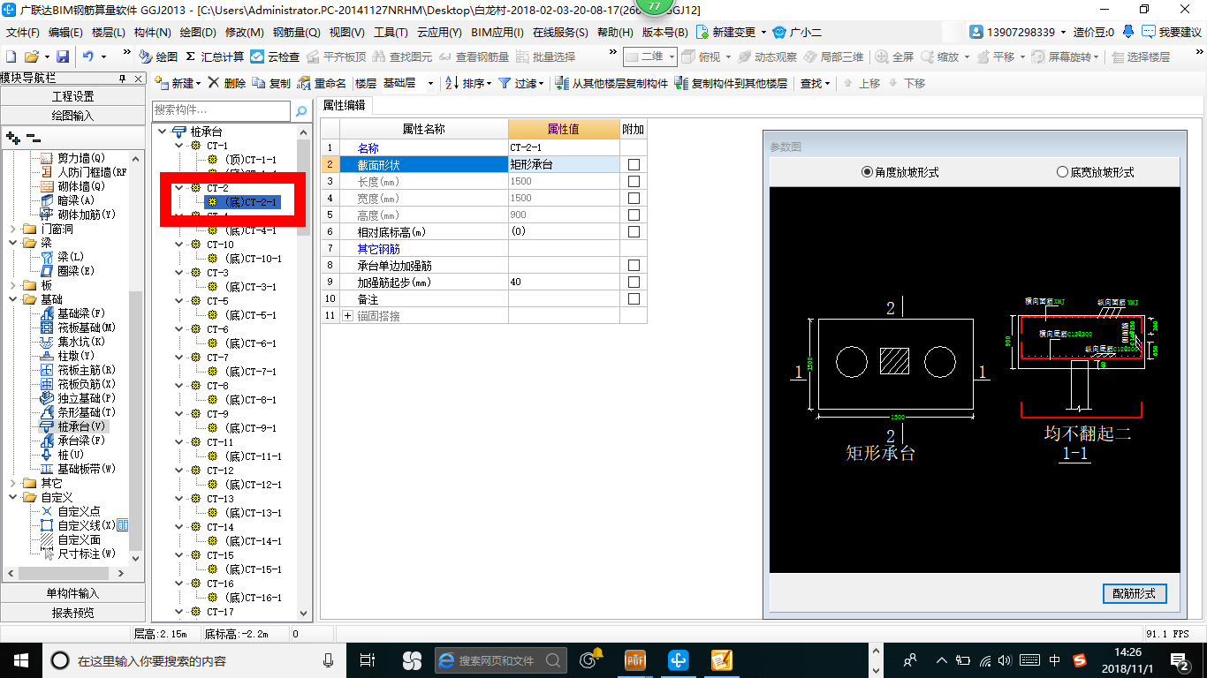Click the open folder icon
The image size is (1207, 678).
32,56
